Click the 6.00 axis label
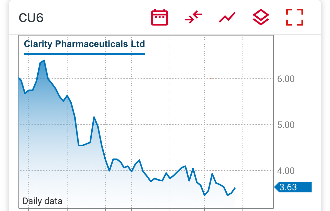330x211 pixels. pyautogui.click(x=286, y=79)
